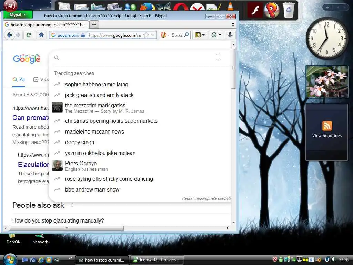This screenshot has width=353, height=265.
Task: Click the flower slideshow gadget photo
Action: click(x=327, y=81)
